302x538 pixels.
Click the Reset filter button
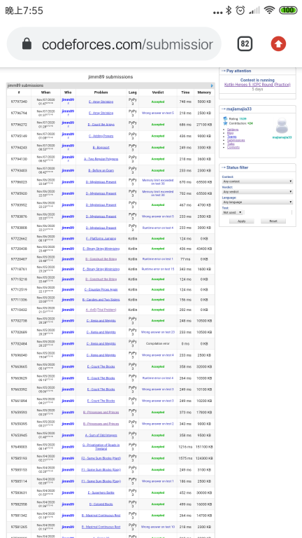(273, 221)
